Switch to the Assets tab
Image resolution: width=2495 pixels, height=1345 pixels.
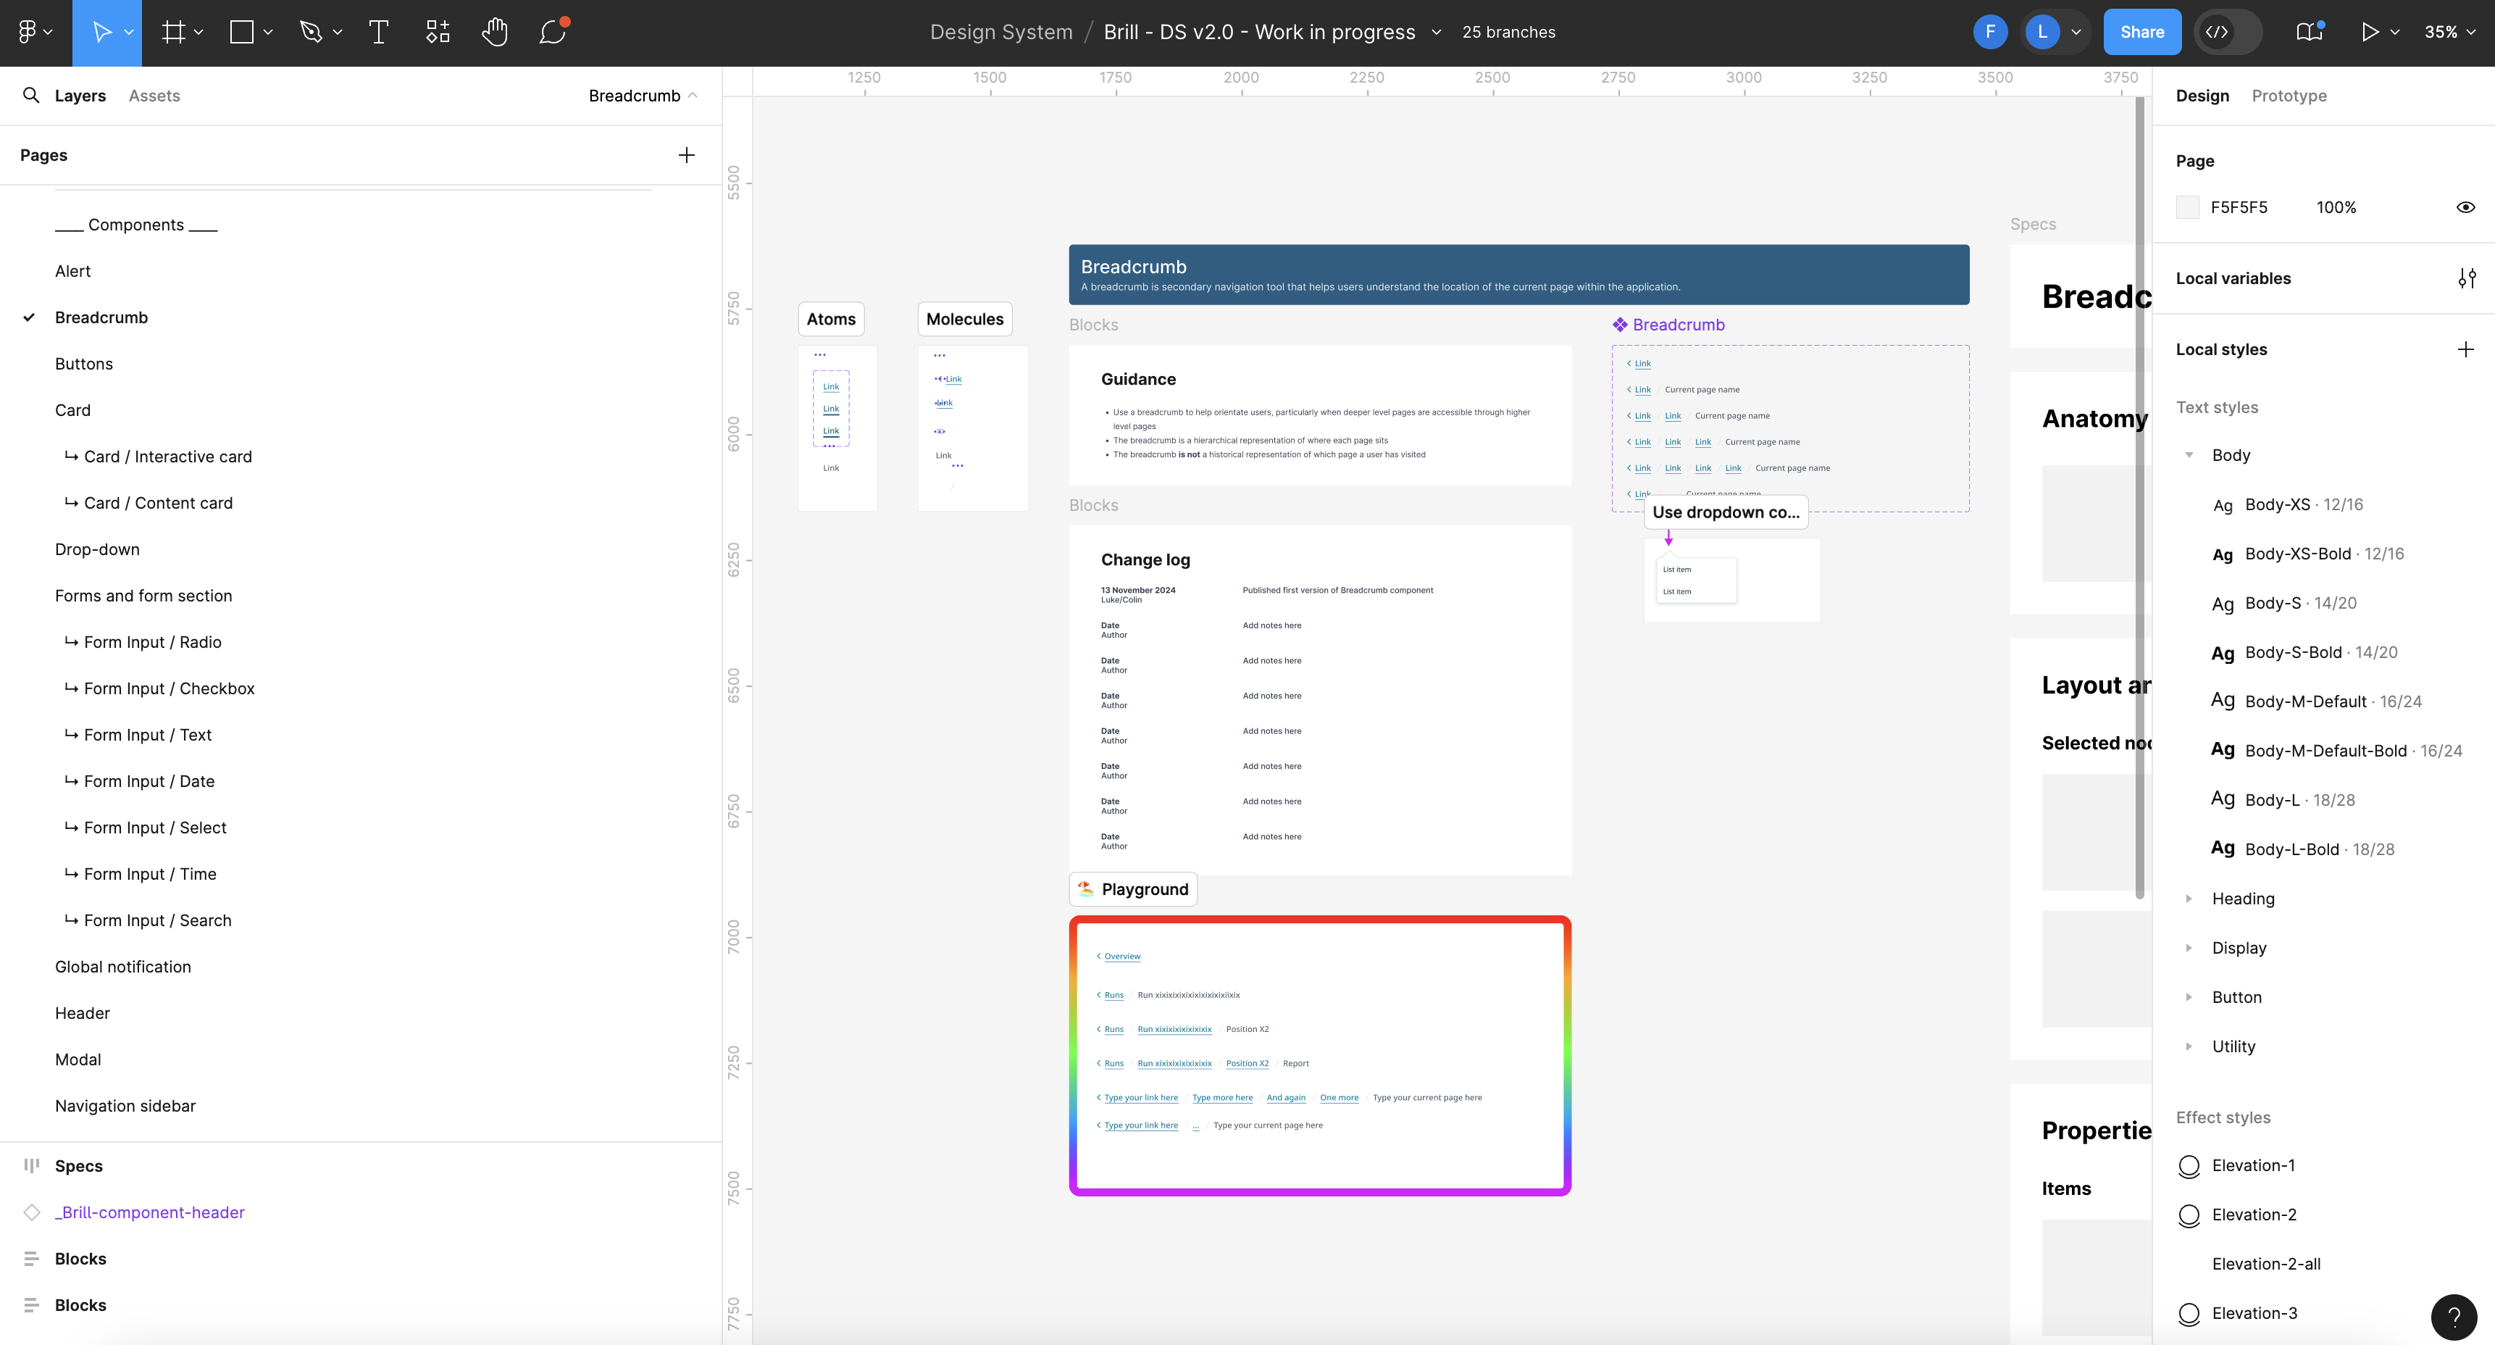click(154, 95)
